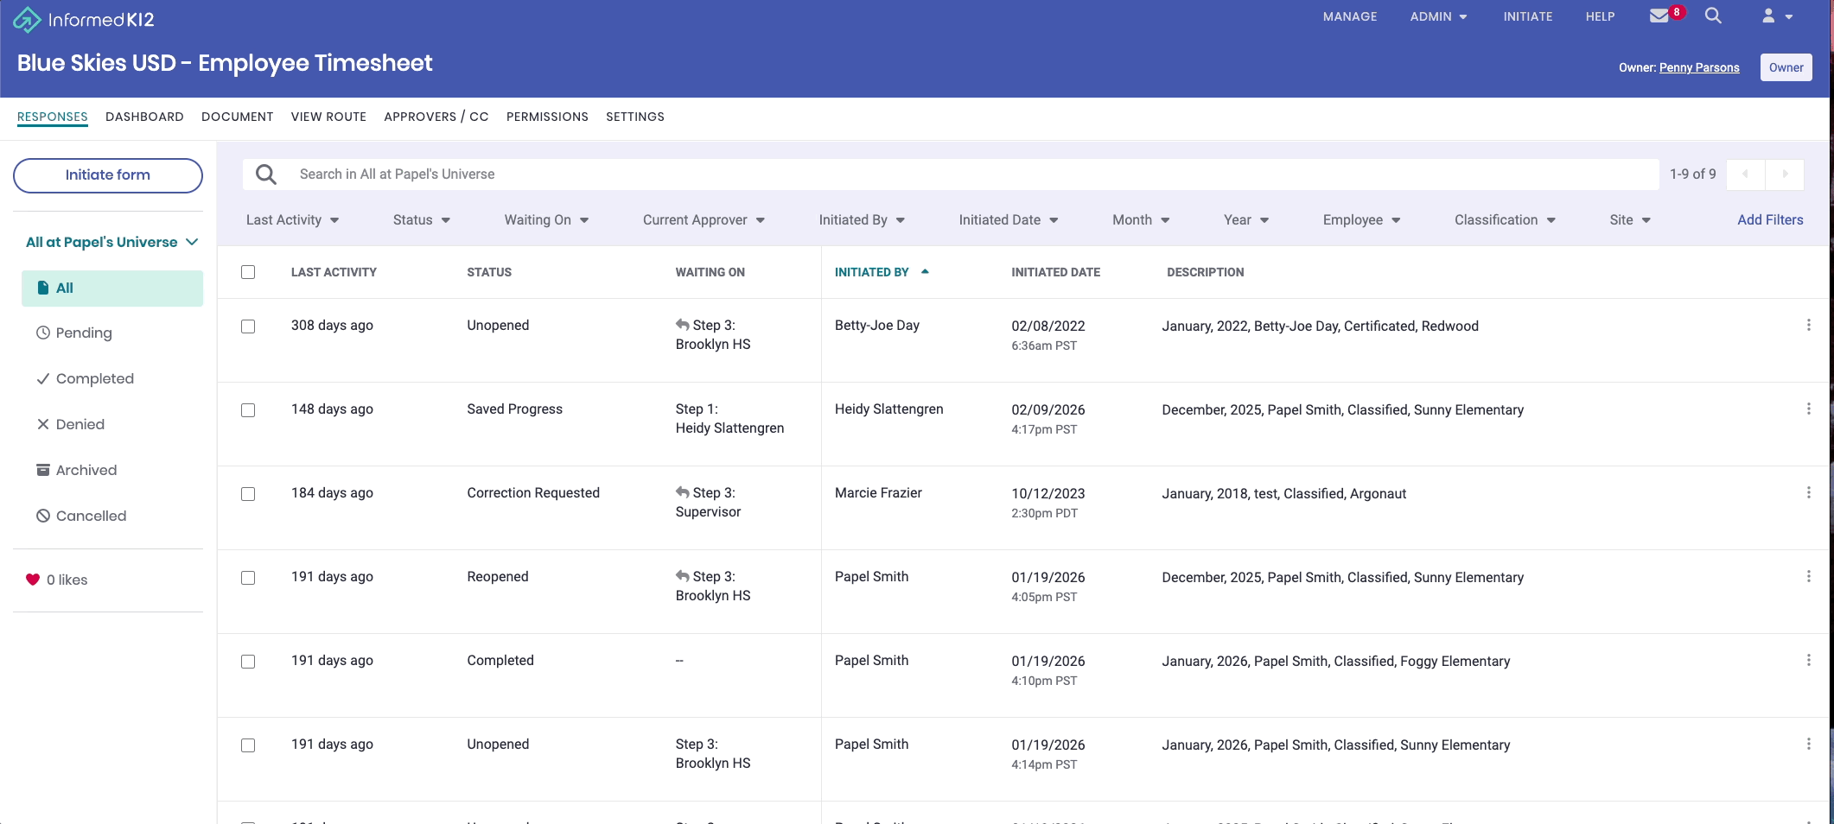Open row options for Marcie Frazier response
This screenshot has width=1834, height=824.
point(1808,492)
